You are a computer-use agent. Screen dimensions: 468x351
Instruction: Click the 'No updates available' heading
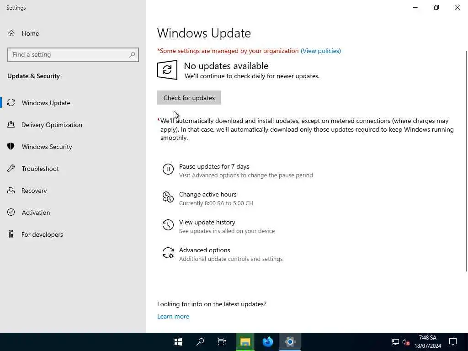tap(226, 66)
